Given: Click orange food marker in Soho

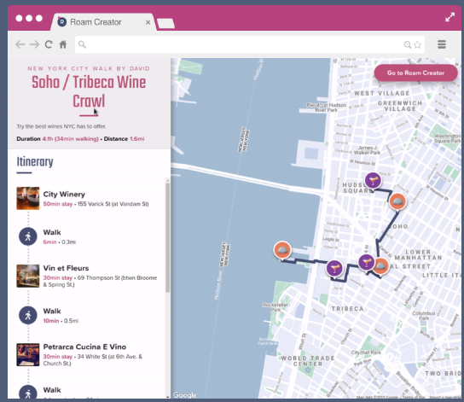Looking at the screenshot, I should (x=397, y=201).
